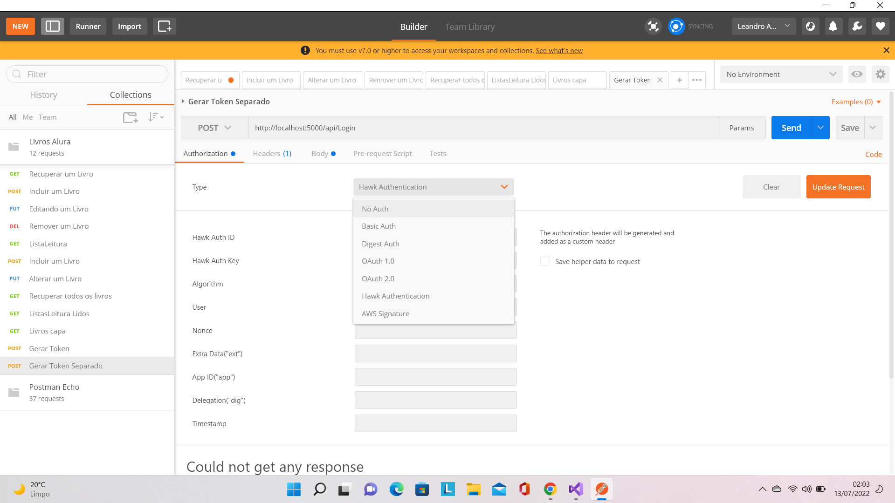The width and height of the screenshot is (895, 503).
Task: Open Visual Studio from taskbar
Action: click(x=576, y=489)
